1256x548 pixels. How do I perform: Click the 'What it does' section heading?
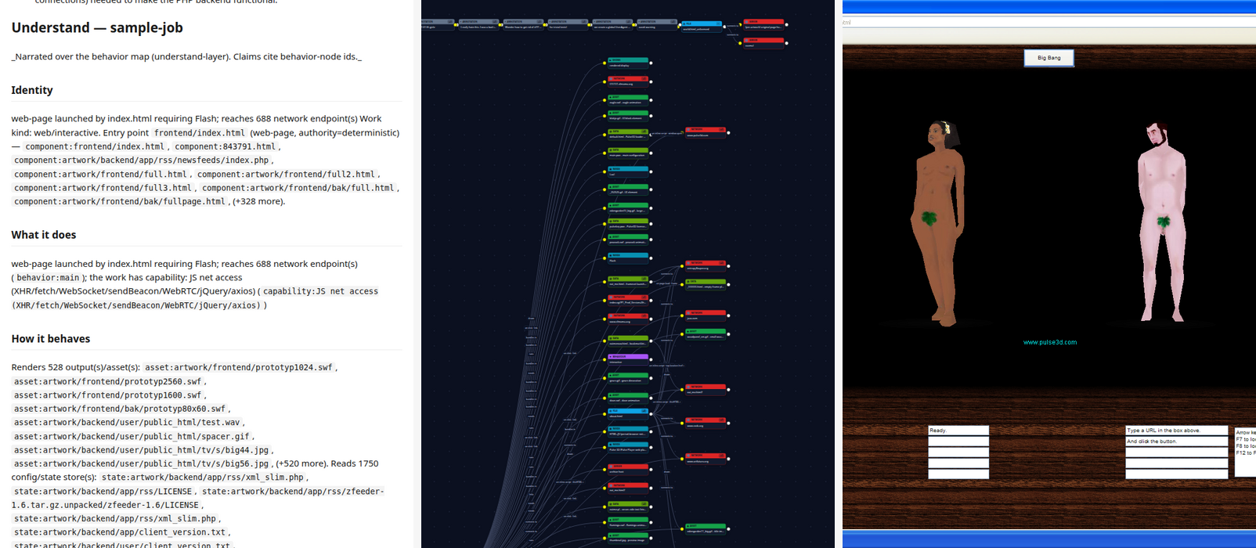coord(44,235)
